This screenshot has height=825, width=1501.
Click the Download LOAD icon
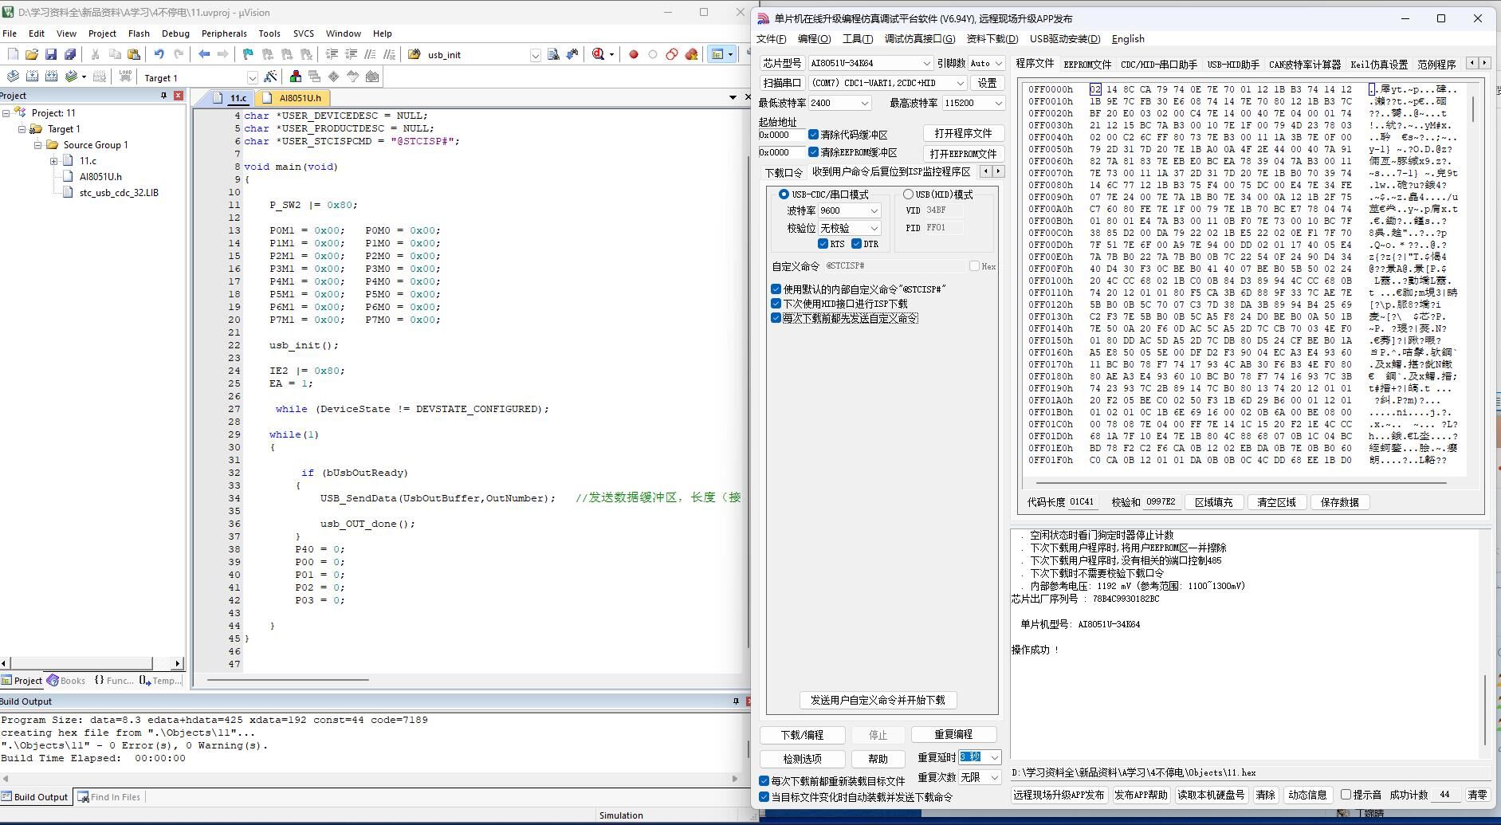[x=125, y=77]
